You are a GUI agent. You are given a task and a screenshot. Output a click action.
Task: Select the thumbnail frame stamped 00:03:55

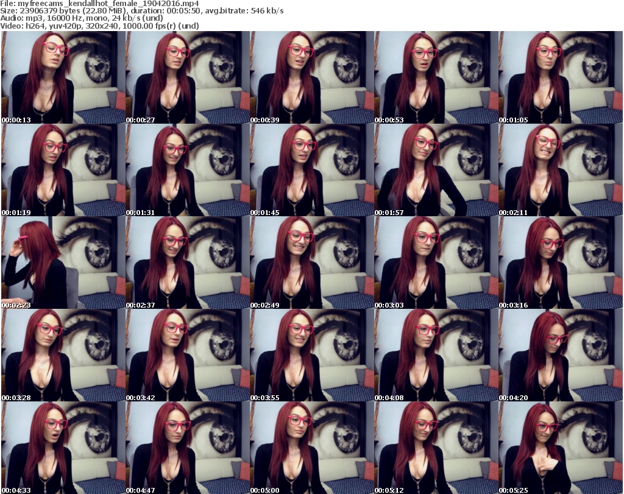click(x=311, y=355)
